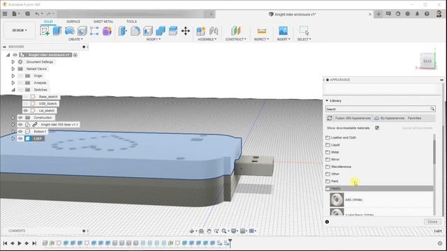
Task: Open the DESIGN workspace dropdown
Action: pos(19,30)
